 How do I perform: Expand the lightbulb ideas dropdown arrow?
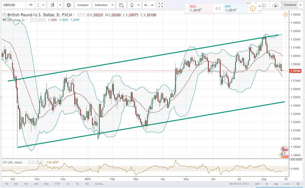coord(138,5)
